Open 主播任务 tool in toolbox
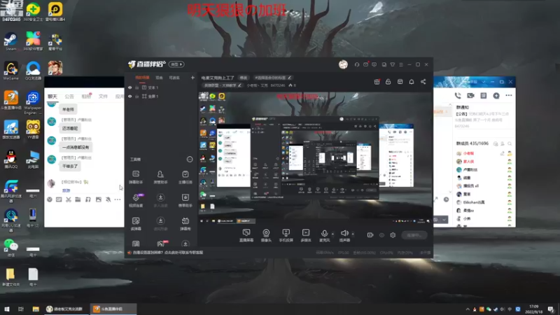This screenshot has width=560, height=315. click(x=185, y=177)
